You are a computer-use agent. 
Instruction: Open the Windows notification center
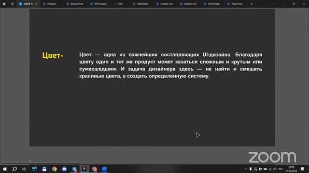(x=302, y=169)
